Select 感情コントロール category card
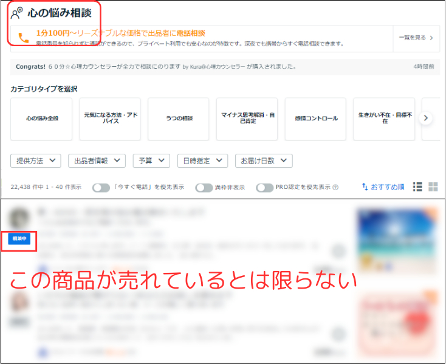446x364 pixels. [315, 119]
